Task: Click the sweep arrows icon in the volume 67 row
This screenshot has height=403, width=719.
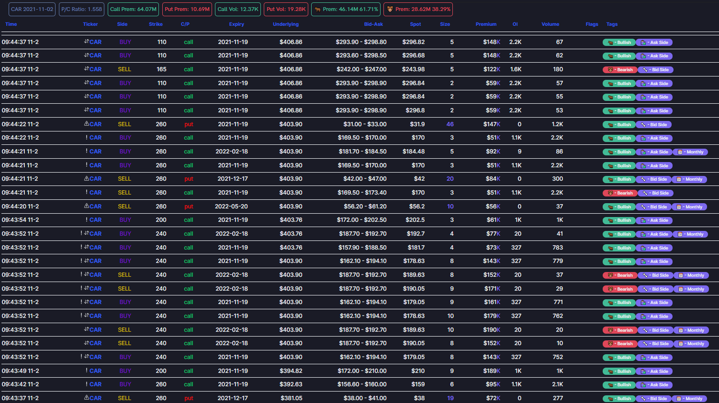Action: click(87, 42)
